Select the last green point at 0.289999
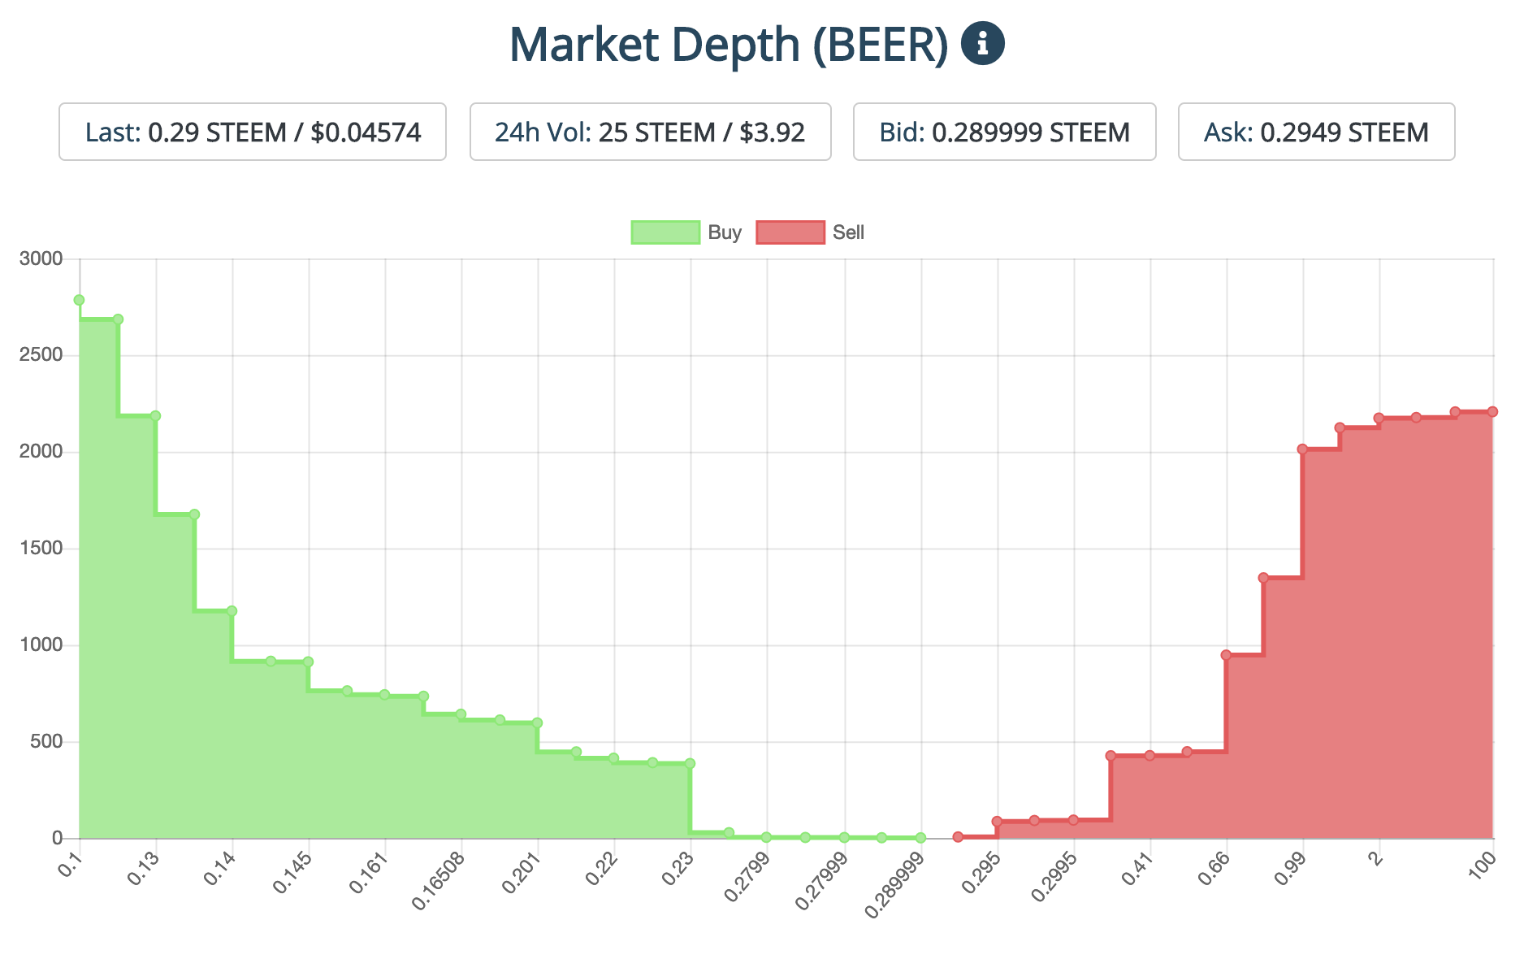The width and height of the screenshot is (1524, 959). coord(920,837)
